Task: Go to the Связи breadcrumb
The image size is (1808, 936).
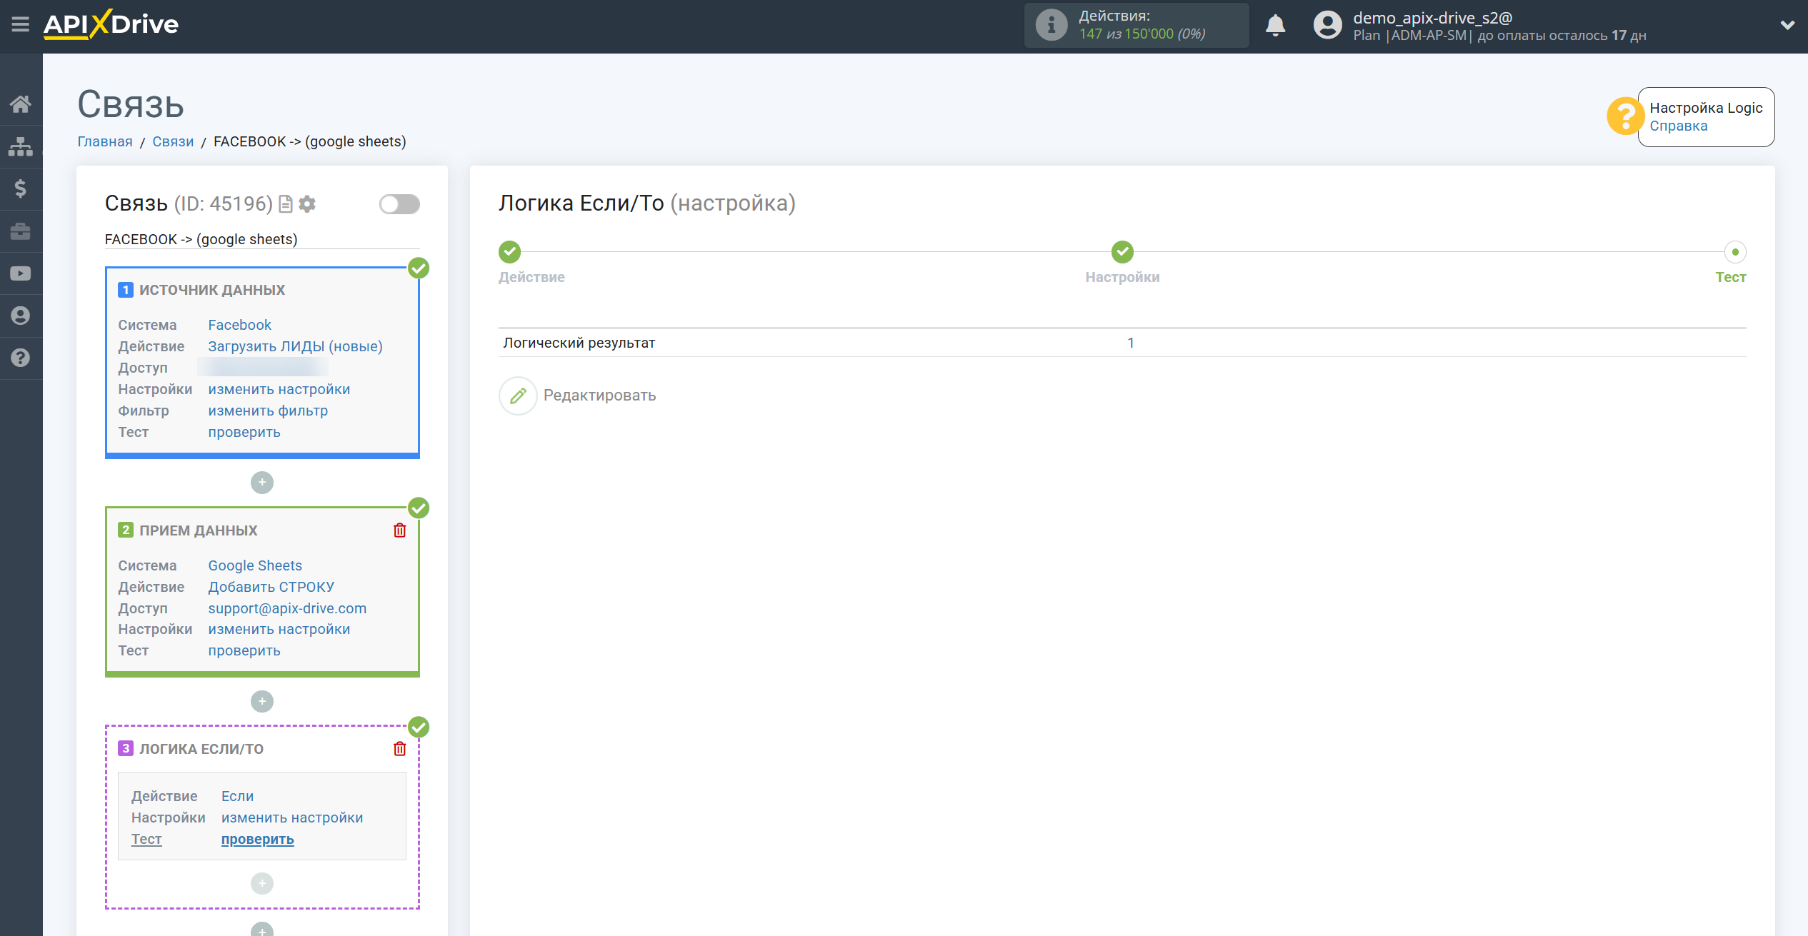Action: click(x=173, y=141)
